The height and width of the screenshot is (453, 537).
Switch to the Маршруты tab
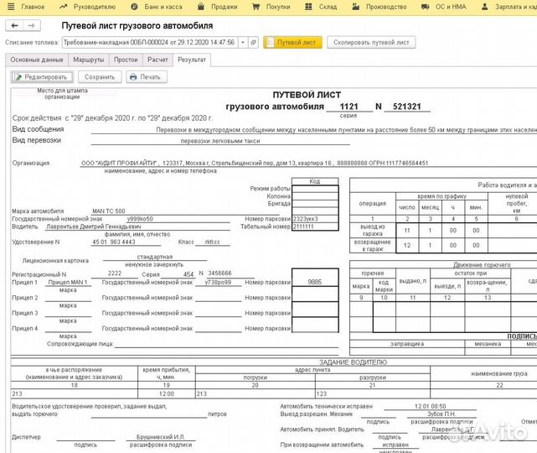coord(89,60)
